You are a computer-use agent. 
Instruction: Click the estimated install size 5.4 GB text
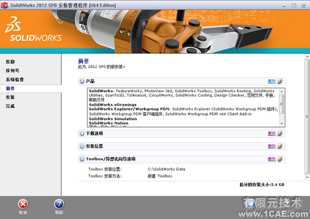[x=262, y=184]
